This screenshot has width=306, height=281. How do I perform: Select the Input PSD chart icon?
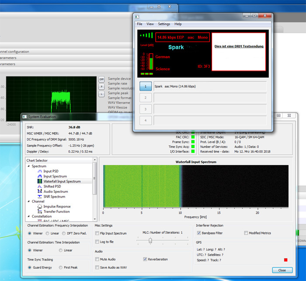(40, 171)
